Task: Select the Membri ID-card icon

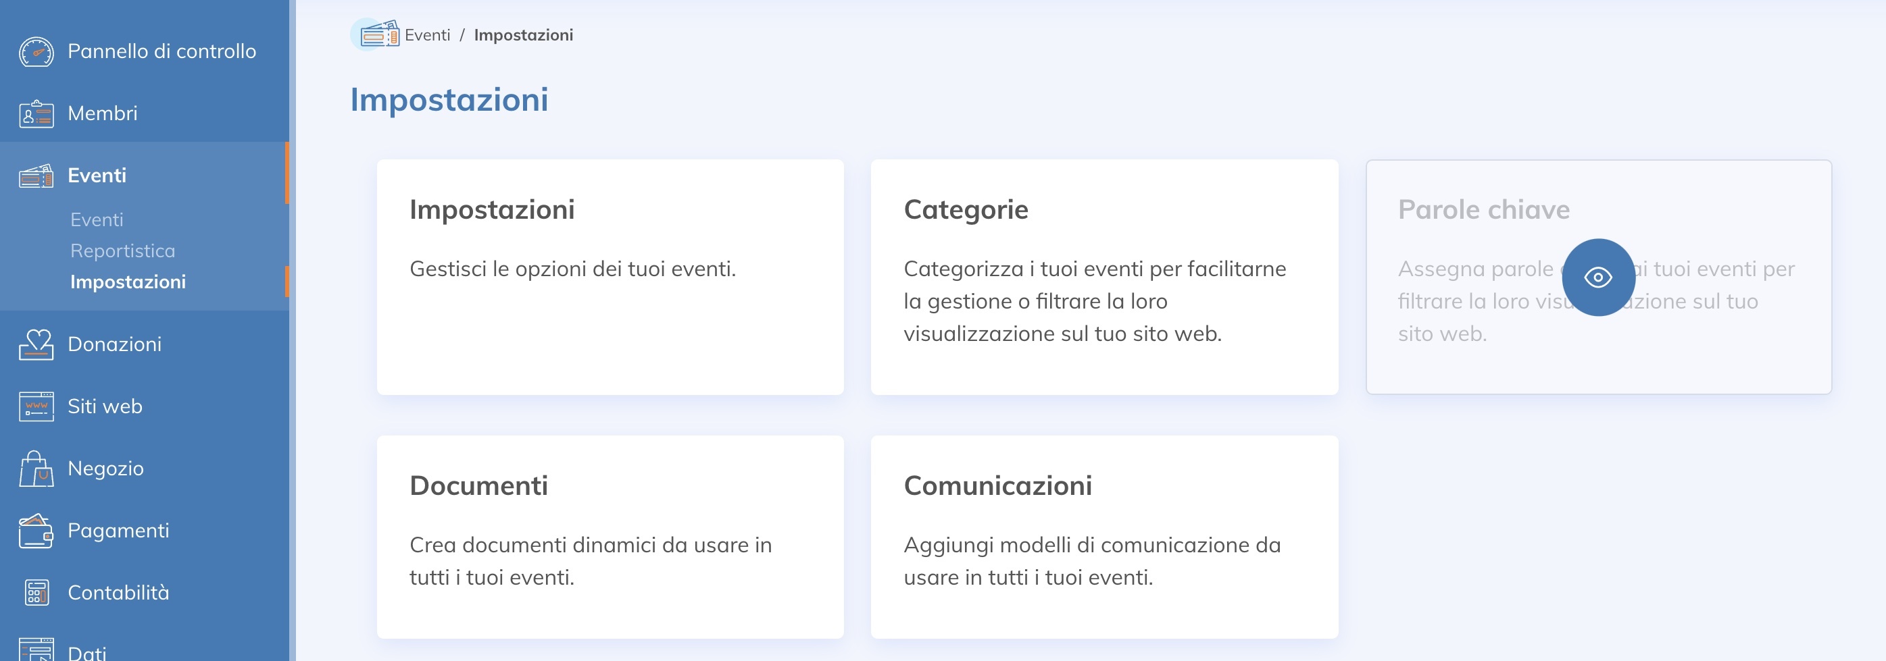Action: coord(36,114)
